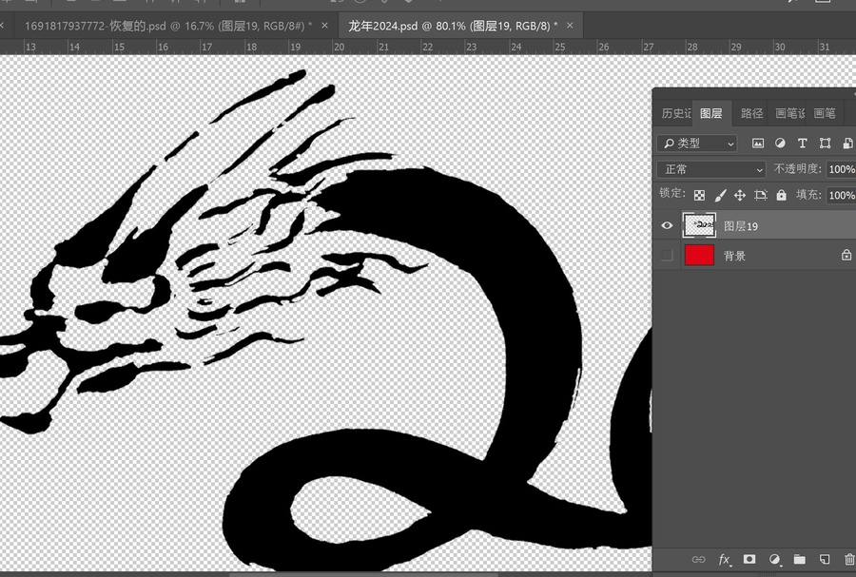Open the 历史记录 panel tab
Screen dimensions: 856x577
(675, 113)
